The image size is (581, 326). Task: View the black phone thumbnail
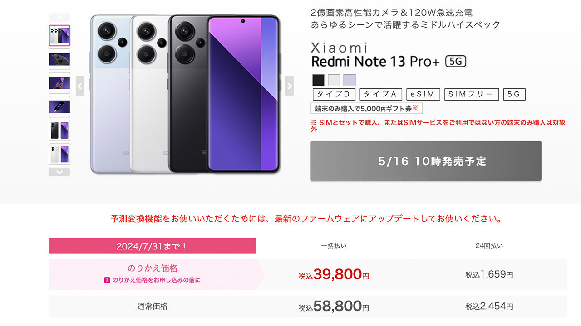tap(59, 130)
